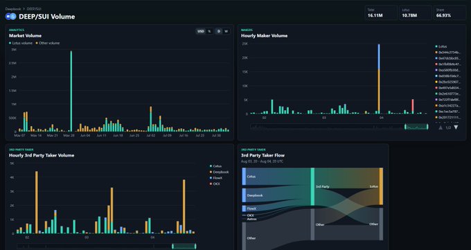Click the DEEP/SUI Volume page heading
Image resolution: width=471 pixels, height=250 pixels.
pyautogui.click(x=47, y=17)
